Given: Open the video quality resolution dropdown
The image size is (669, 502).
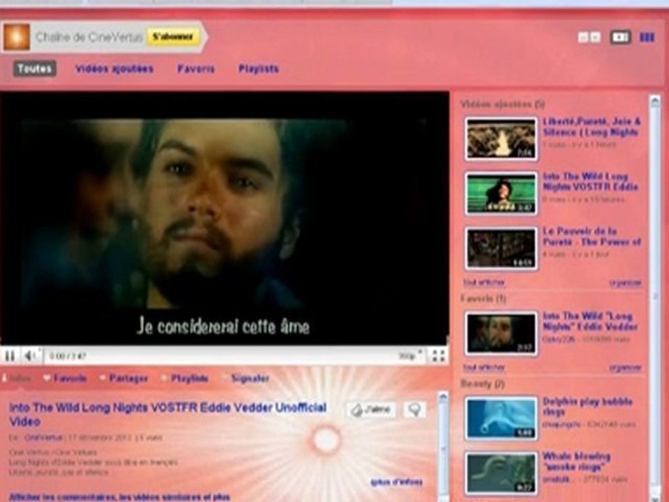Looking at the screenshot, I should [x=410, y=356].
